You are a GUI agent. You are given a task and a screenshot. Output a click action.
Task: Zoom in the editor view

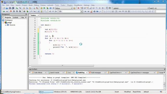[x=143, y=11]
